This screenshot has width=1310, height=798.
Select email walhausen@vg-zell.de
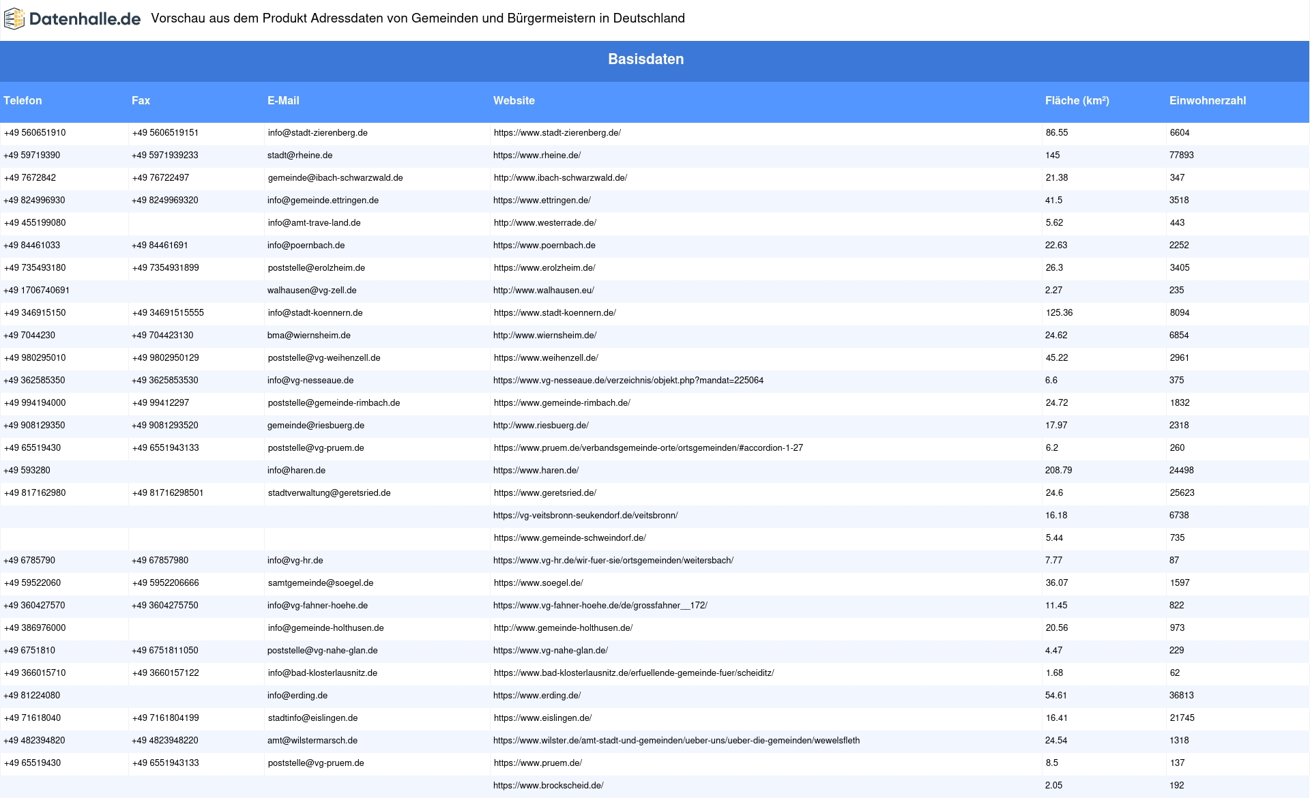(312, 291)
